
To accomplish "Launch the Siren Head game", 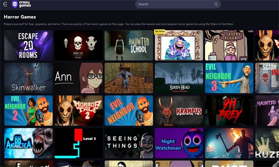I will click(x=179, y=78).
